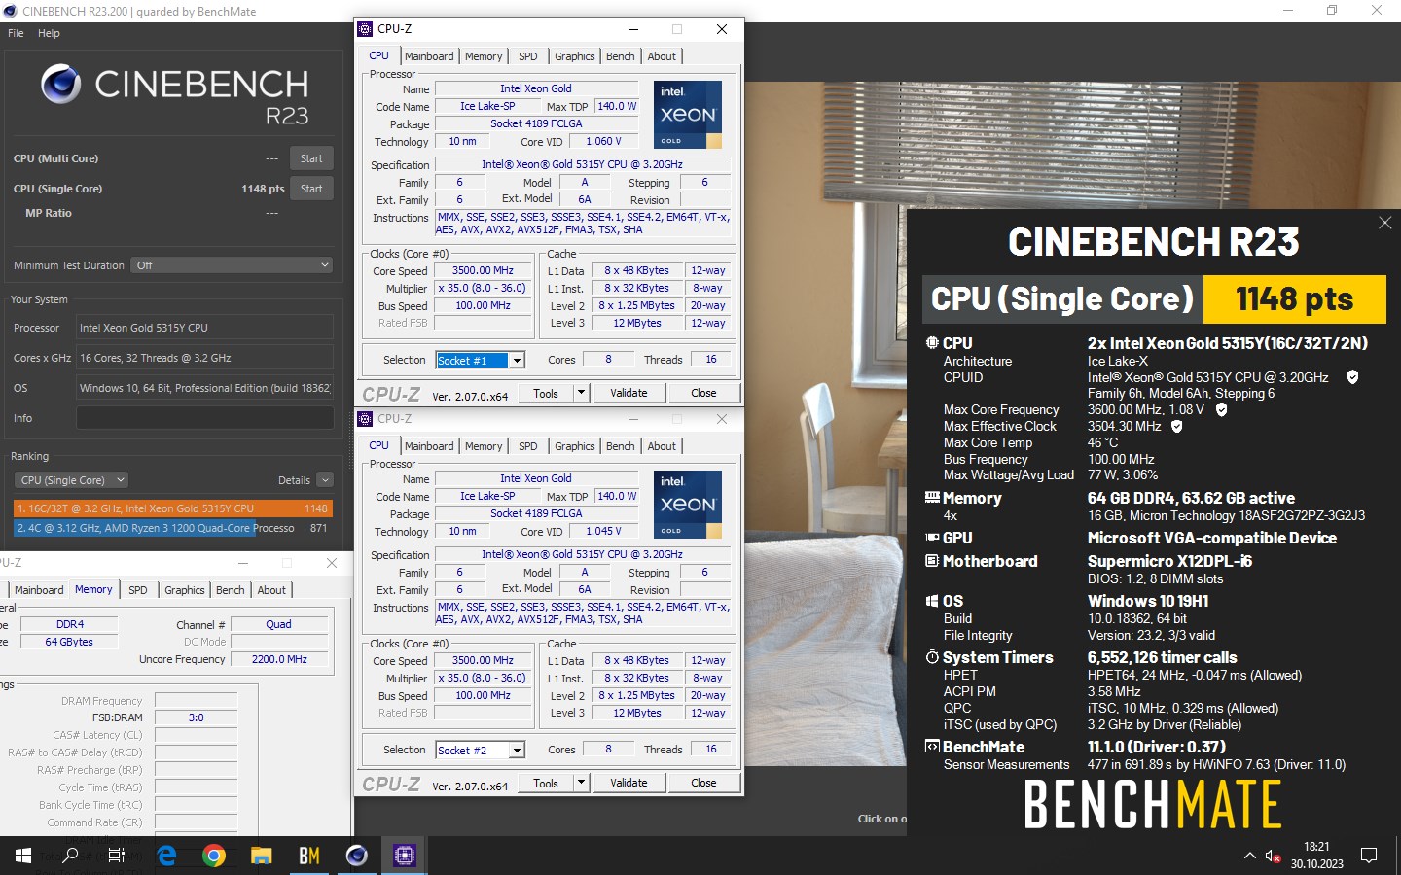Switch to BenchMate taskbar icon
This screenshot has height=875, width=1401.
point(309,856)
